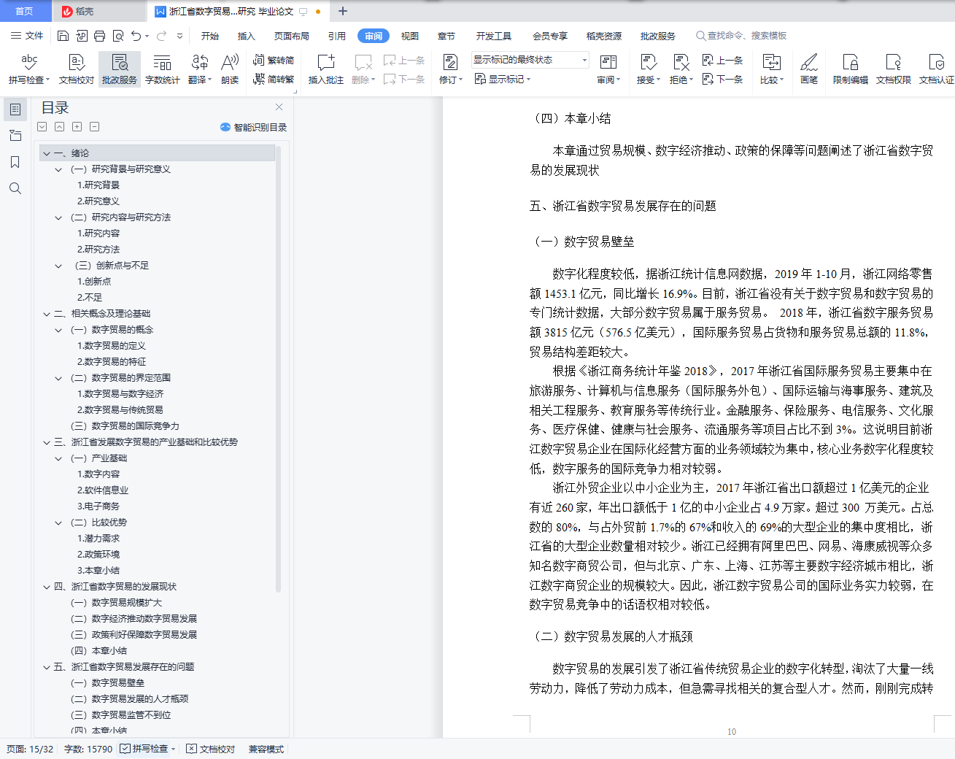Open the bookmark icon in left sidebar
This screenshot has width=955, height=759.
[15, 162]
